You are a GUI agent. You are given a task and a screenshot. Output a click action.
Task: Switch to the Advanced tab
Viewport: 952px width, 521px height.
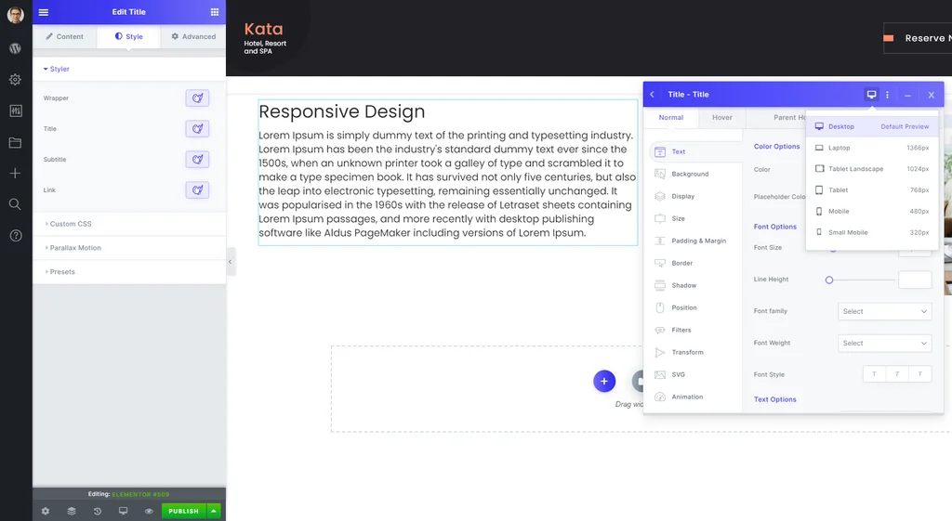[193, 36]
